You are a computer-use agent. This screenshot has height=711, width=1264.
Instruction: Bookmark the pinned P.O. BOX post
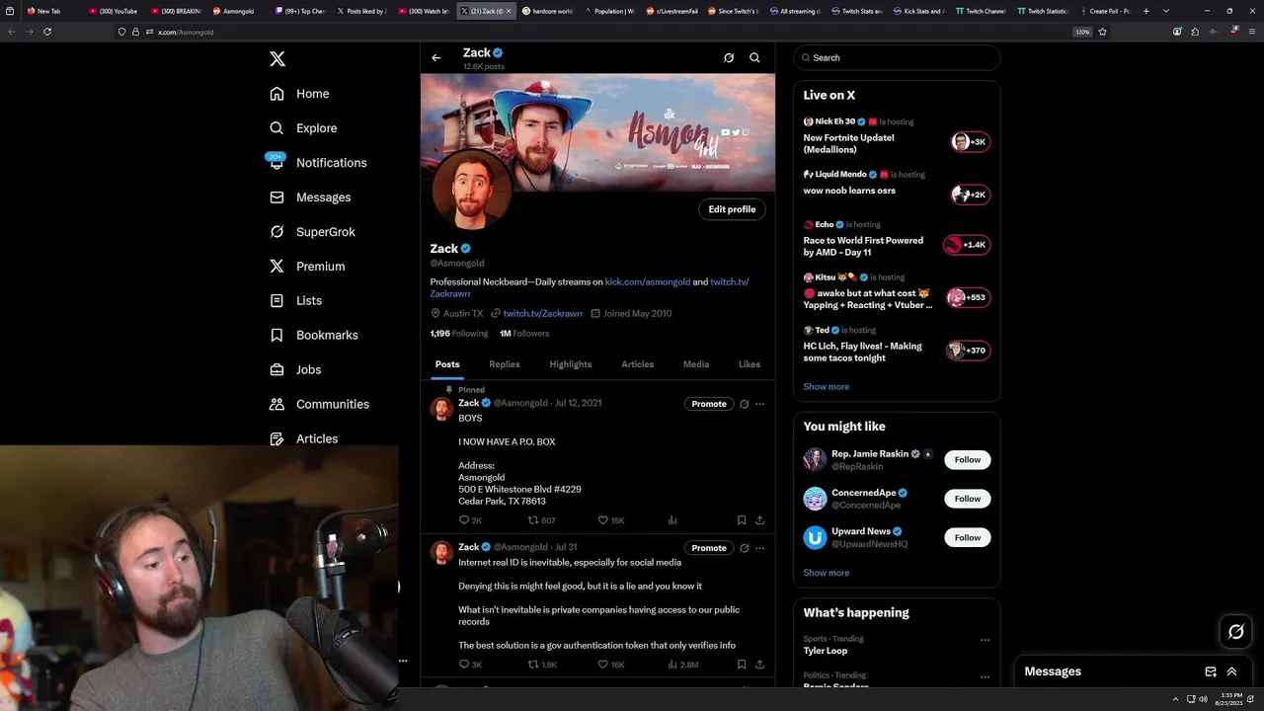pyautogui.click(x=742, y=520)
